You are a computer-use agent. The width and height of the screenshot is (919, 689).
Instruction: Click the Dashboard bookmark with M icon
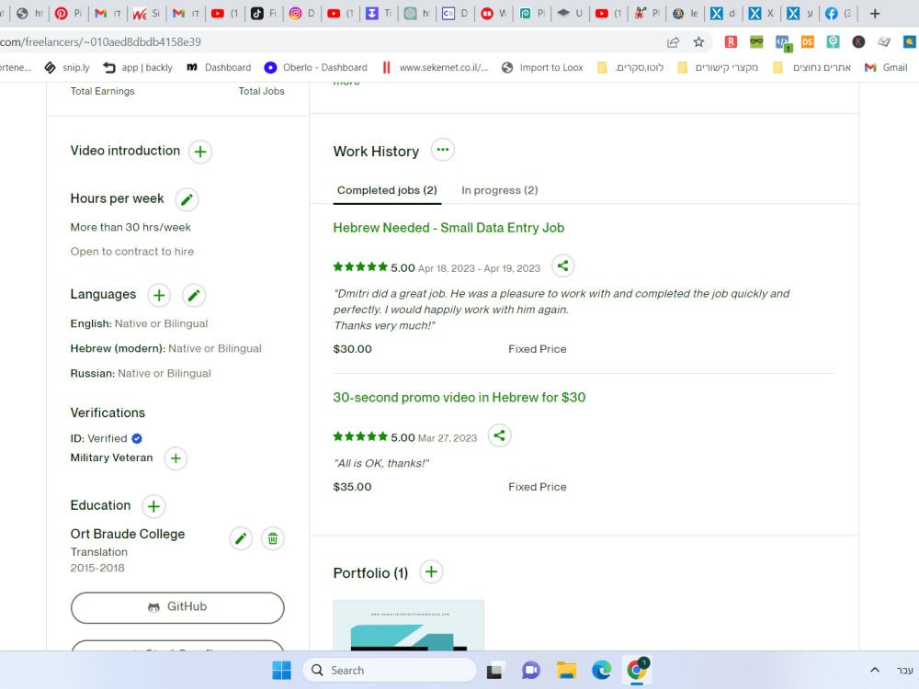[219, 67]
